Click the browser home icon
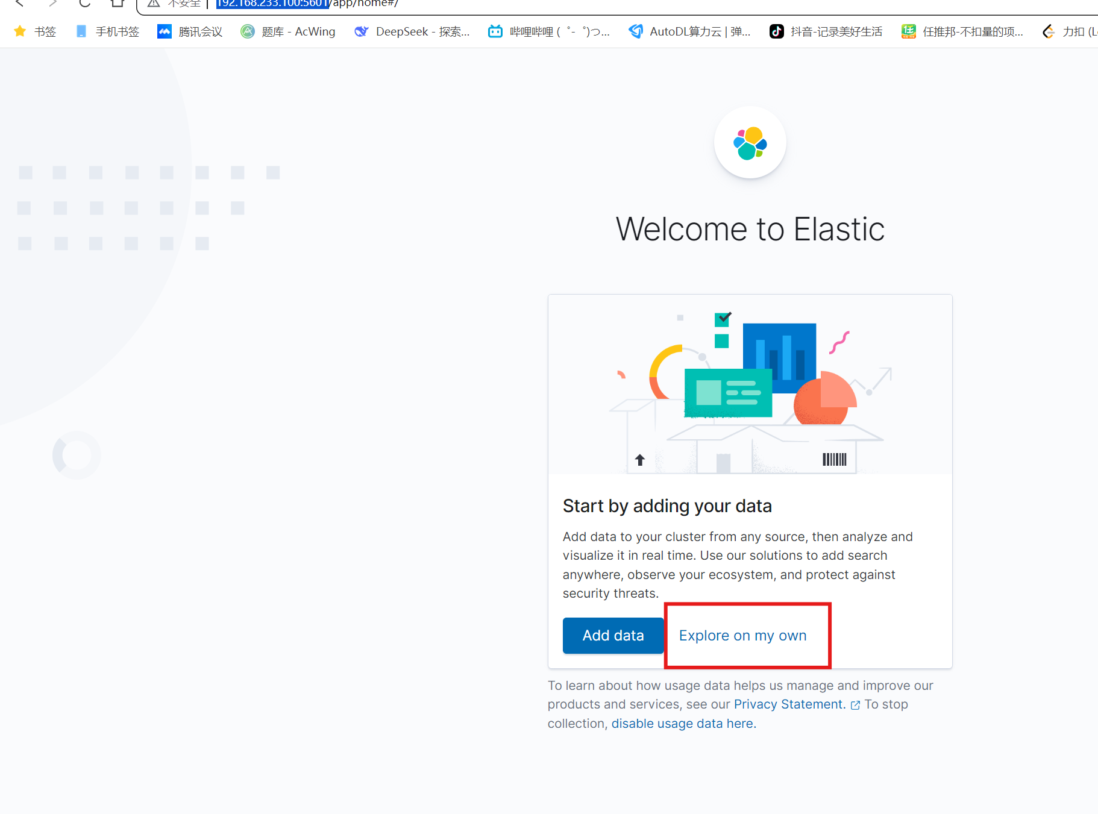1098x814 pixels. (x=118, y=3)
